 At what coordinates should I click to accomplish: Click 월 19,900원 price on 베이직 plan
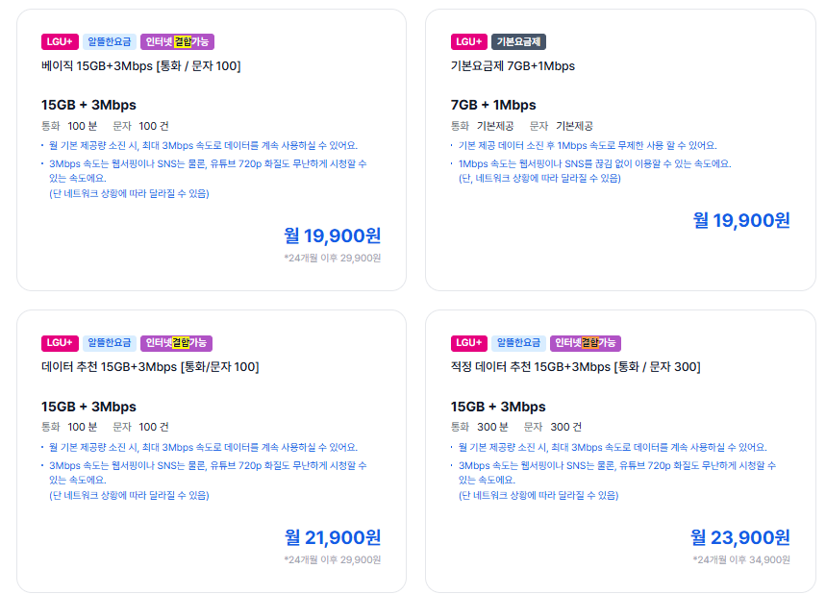[x=333, y=235]
